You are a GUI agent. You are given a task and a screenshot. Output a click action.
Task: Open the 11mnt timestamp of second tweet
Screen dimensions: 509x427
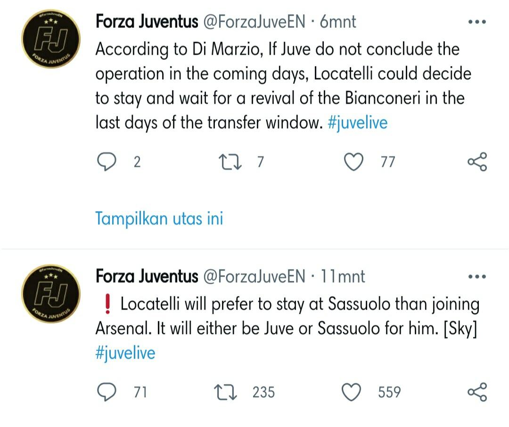click(343, 277)
